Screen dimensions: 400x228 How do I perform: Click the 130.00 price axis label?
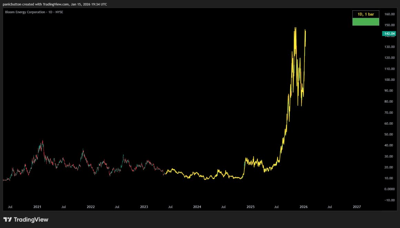point(390,47)
